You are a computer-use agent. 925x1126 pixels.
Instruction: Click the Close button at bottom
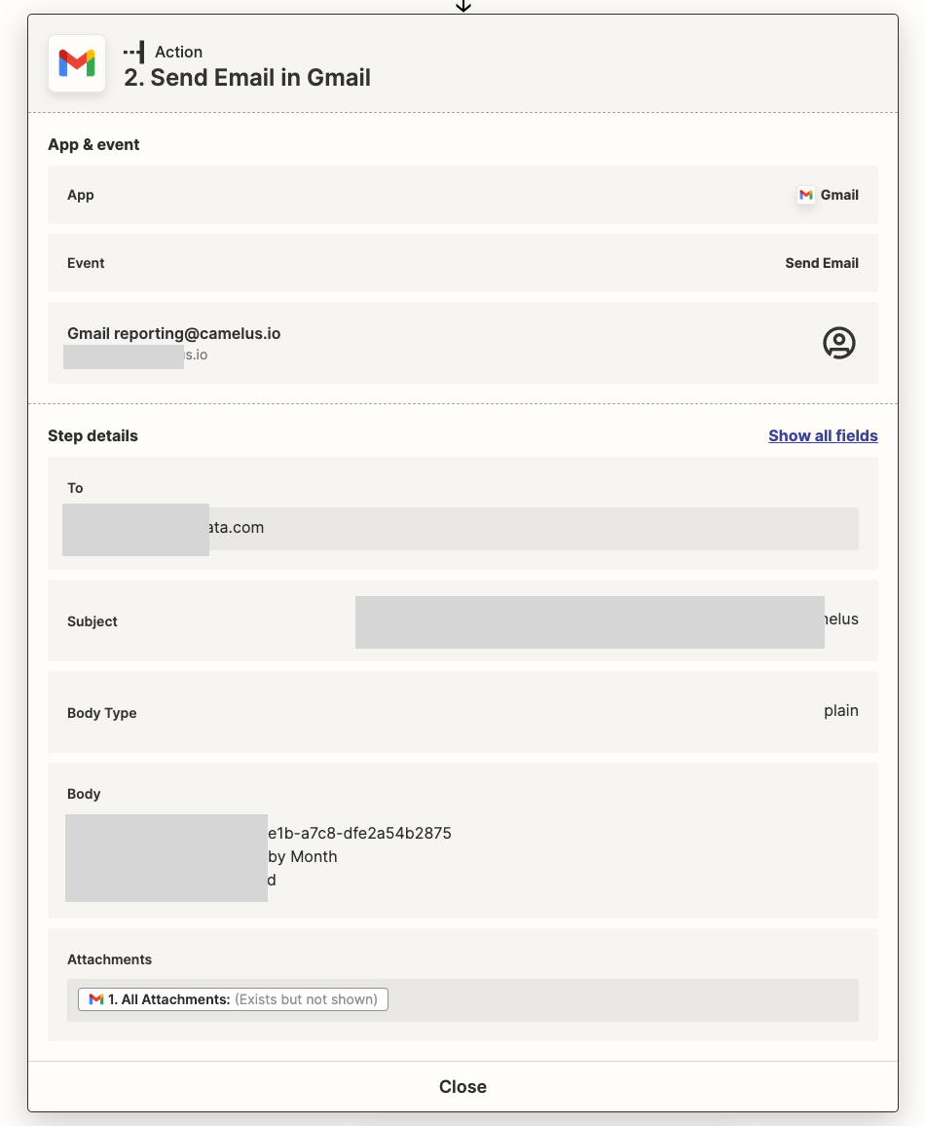[x=462, y=1086]
